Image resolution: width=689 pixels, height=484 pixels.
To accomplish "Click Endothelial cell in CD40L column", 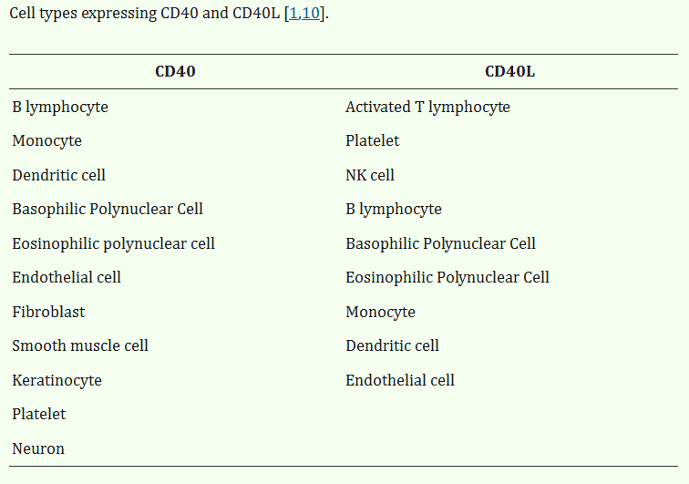I will click(x=399, y=380).
